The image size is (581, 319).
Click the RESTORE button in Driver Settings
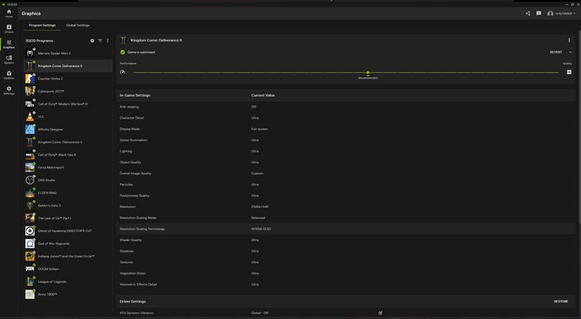click(561, 302)
